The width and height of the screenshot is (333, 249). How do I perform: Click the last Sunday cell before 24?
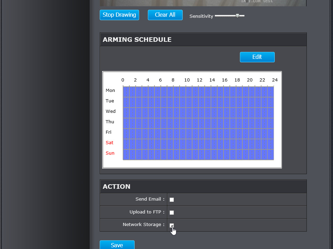tap(271, 155)
